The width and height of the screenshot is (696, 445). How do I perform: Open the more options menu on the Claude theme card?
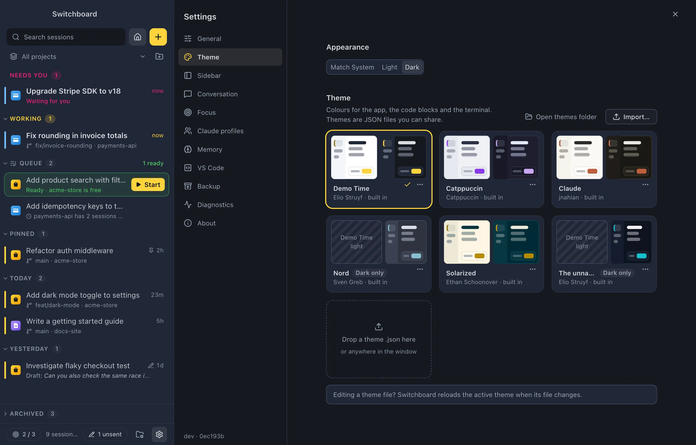coord(645,185)
